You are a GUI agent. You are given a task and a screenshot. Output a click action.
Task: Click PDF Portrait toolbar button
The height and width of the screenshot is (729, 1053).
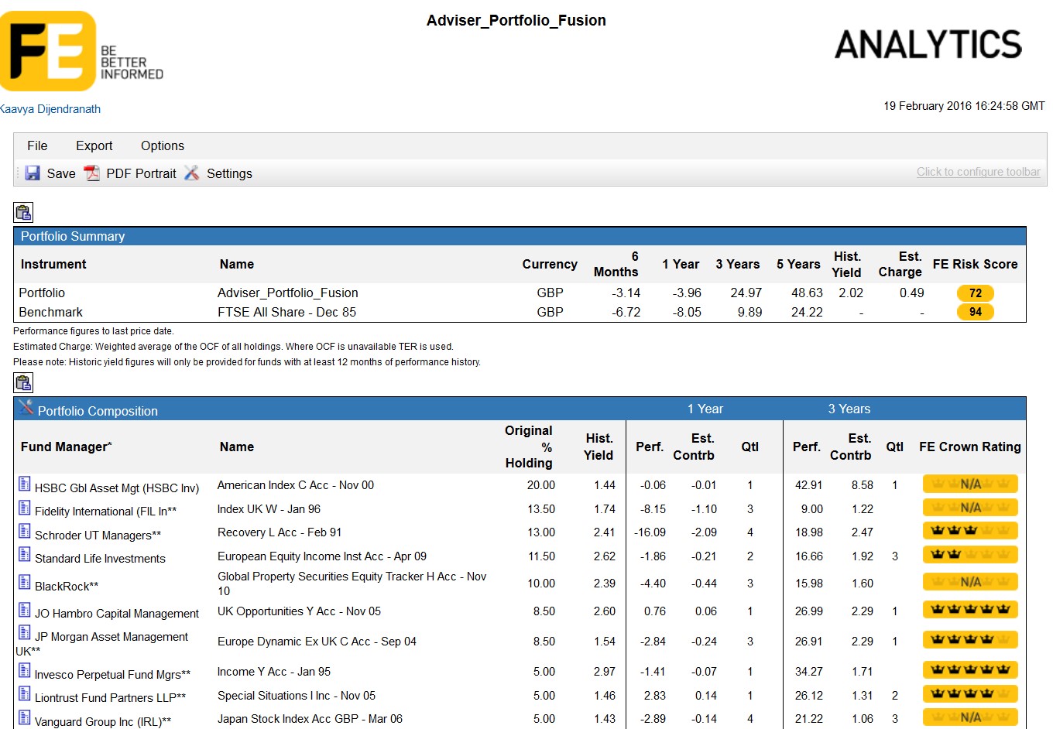[x=130, y=173]
